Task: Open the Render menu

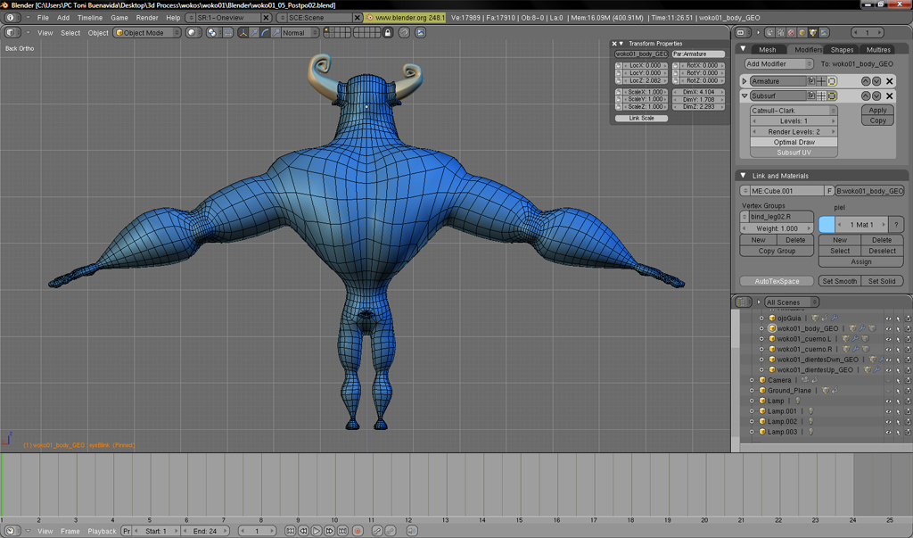Action: [147, 18]
